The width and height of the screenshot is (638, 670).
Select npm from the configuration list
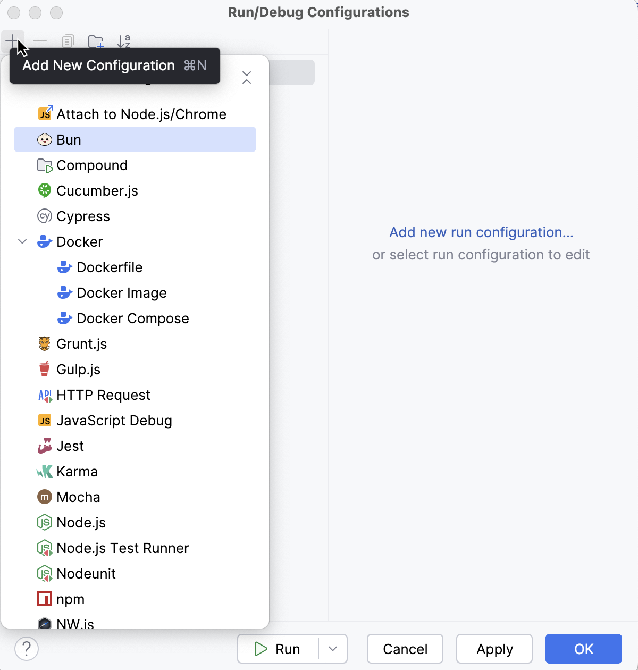(x=70, y=599)
